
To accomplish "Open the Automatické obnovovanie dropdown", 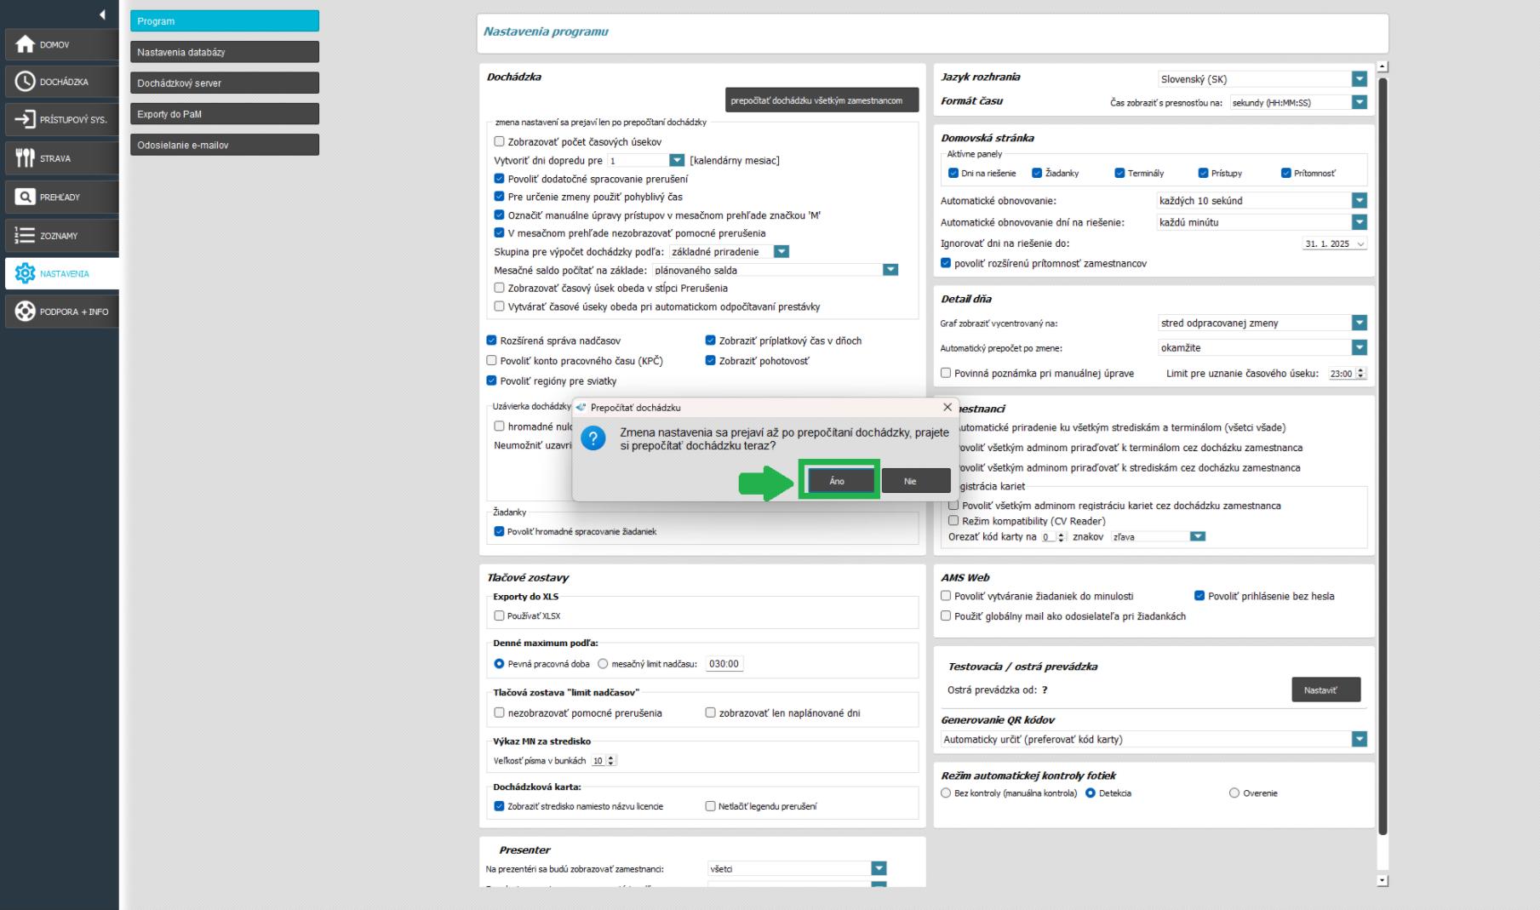I will (1359, 201).
